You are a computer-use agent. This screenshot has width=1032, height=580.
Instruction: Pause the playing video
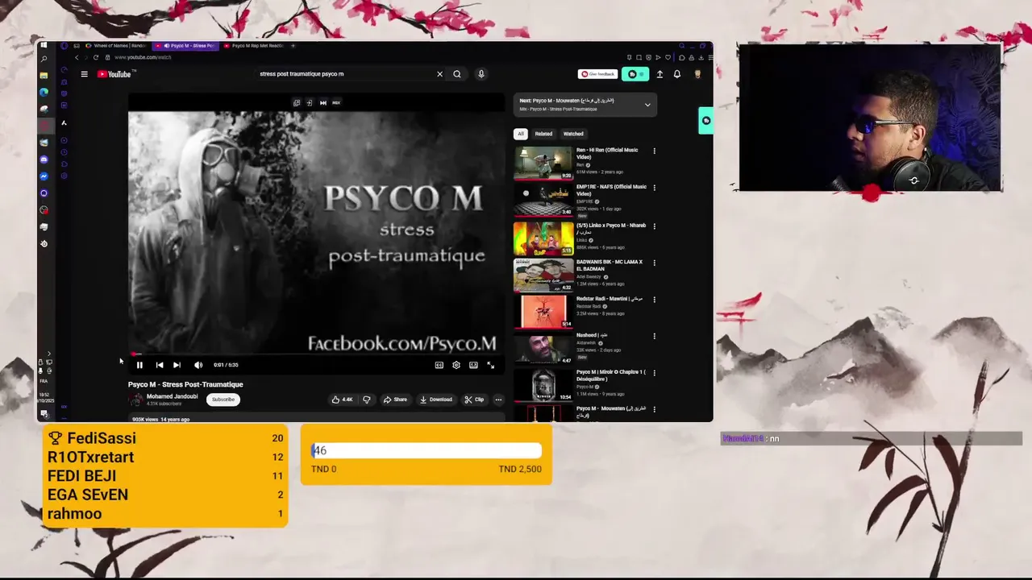[x=139, y=365]
